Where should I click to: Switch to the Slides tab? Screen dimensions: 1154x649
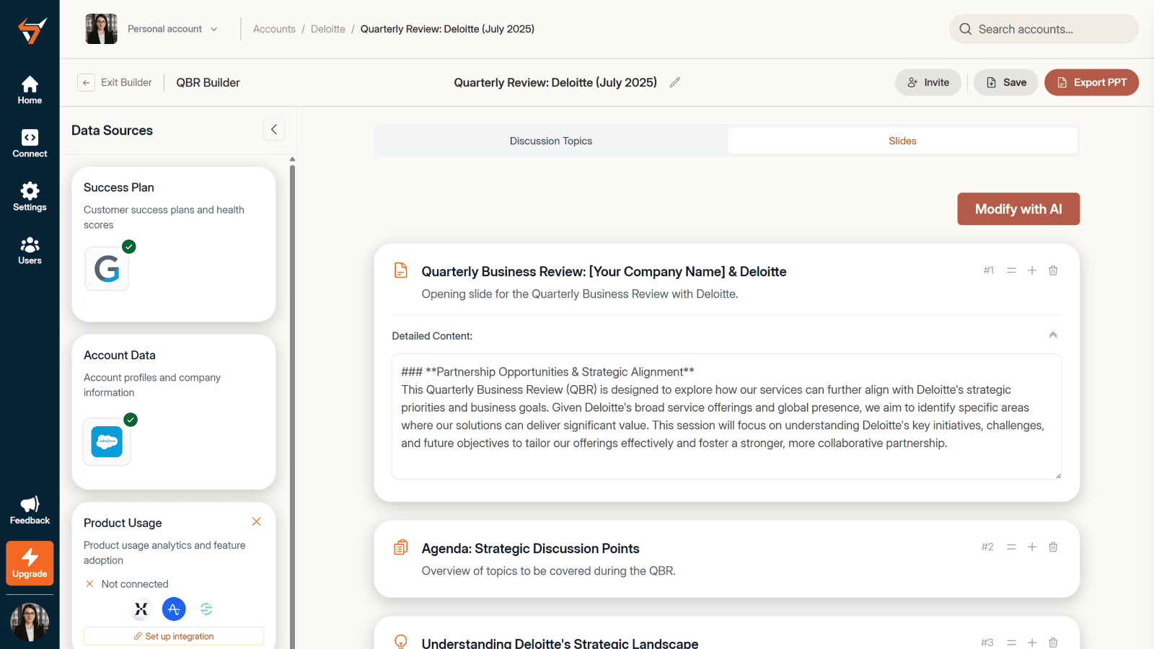pyautogui.click(x=902, y=141)
